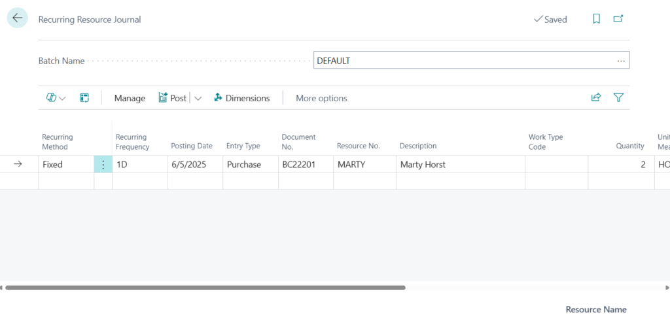Open the analysis view mode dropdown
670x315 pixels.
(56, 97)
